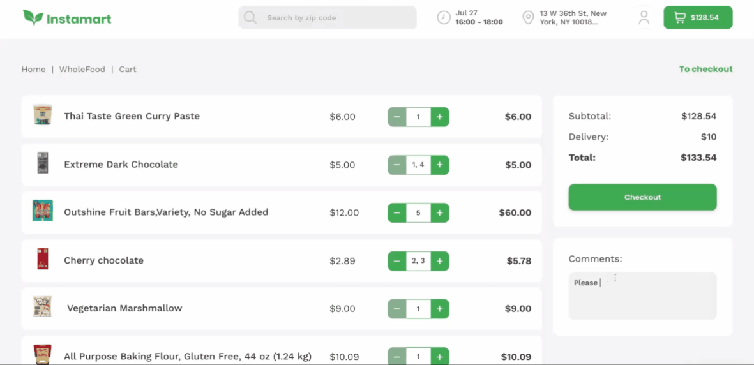
Task: Increase Thai Taste Green Curry Paste quantity
Action: pyautogui.click(x=440, y=117)
